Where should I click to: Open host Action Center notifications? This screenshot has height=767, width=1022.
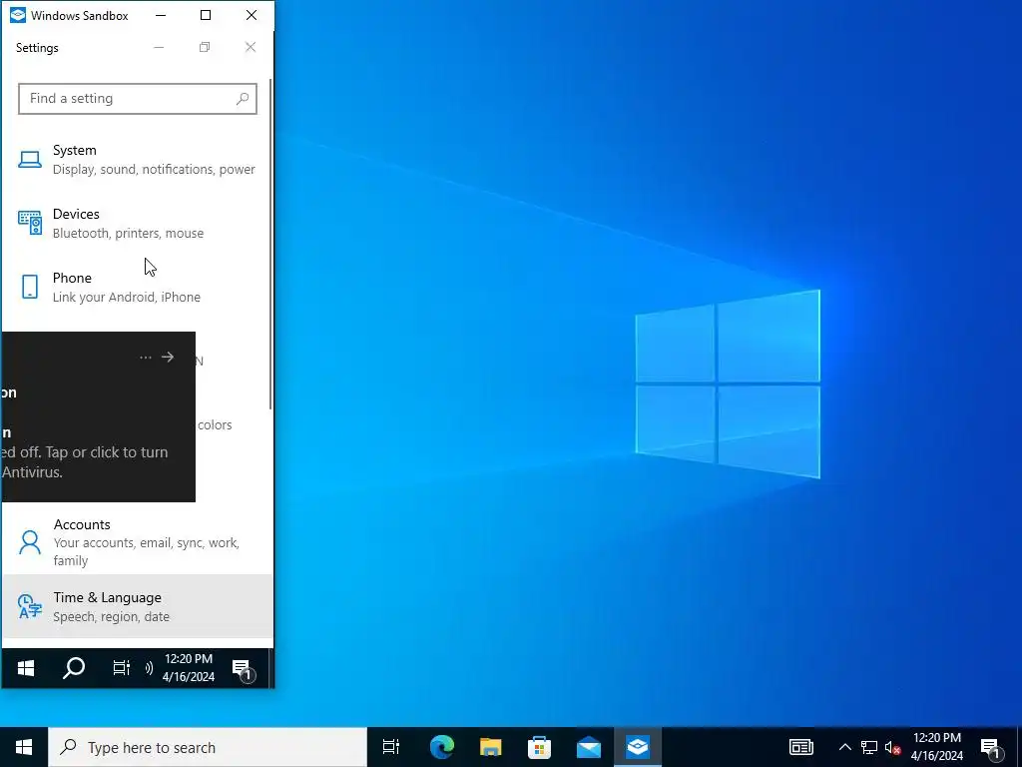point(991,748)
